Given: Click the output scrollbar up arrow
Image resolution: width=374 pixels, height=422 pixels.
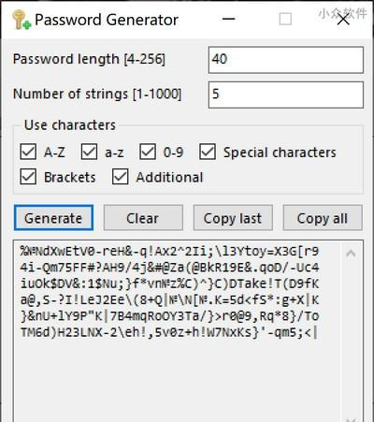Looking at the screenshot, I should pyautogui.click(x=351, y=254).
